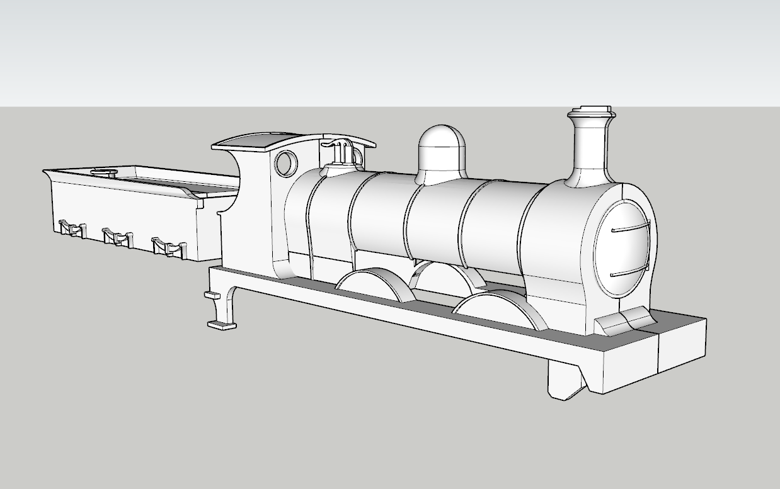Click the filler cap on the tender top
Screen dimensions: 780x489
[104, 172]
